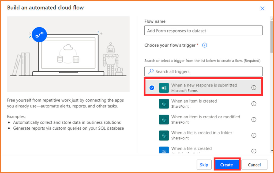Click SharePoint icon for 'item is created or modified'
This screenshot has height=173, width=274.
coord(164,119)
